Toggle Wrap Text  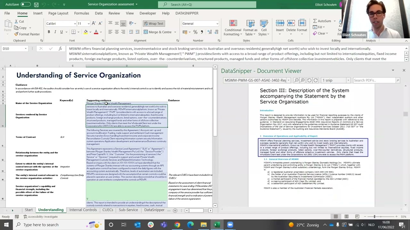tap(154, 23)
